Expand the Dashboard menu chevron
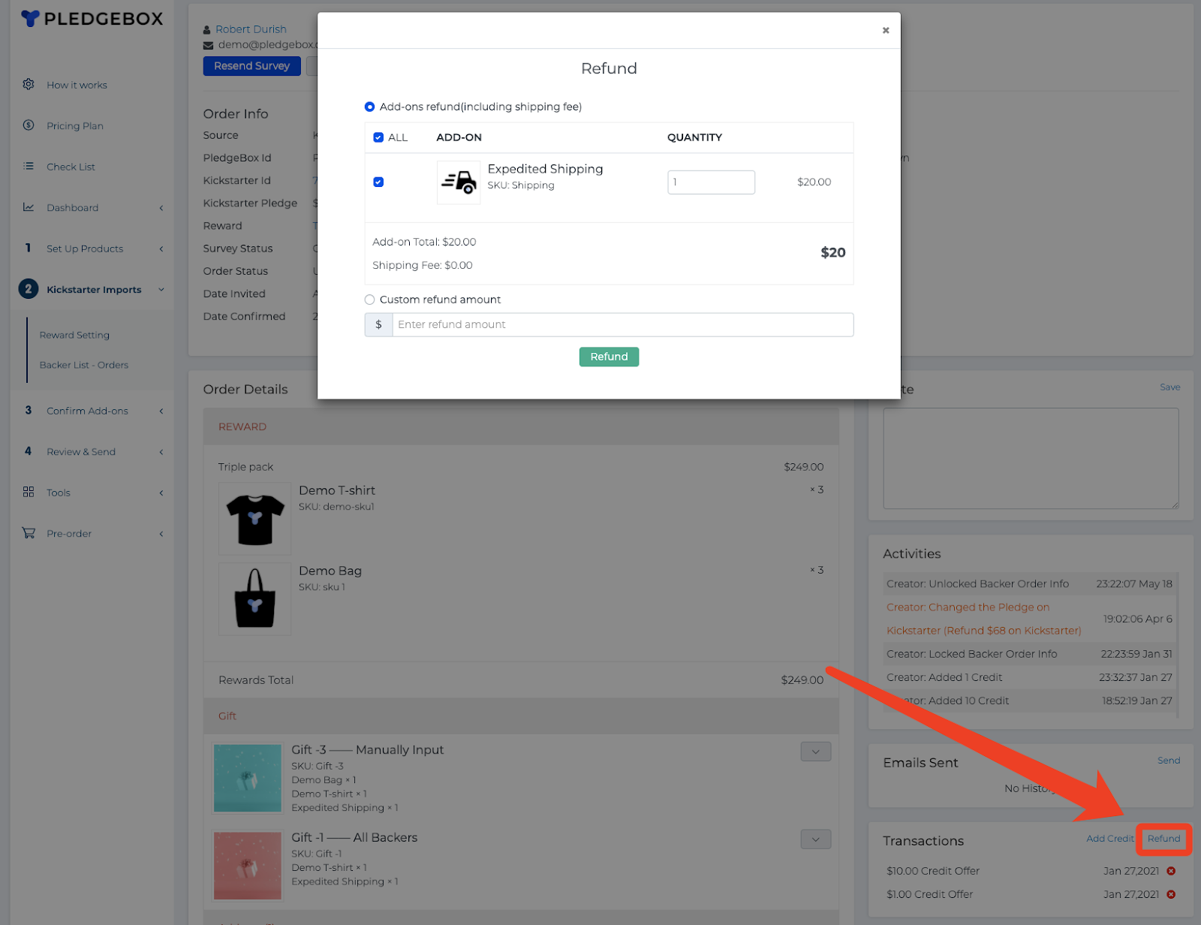 point(161,208)
